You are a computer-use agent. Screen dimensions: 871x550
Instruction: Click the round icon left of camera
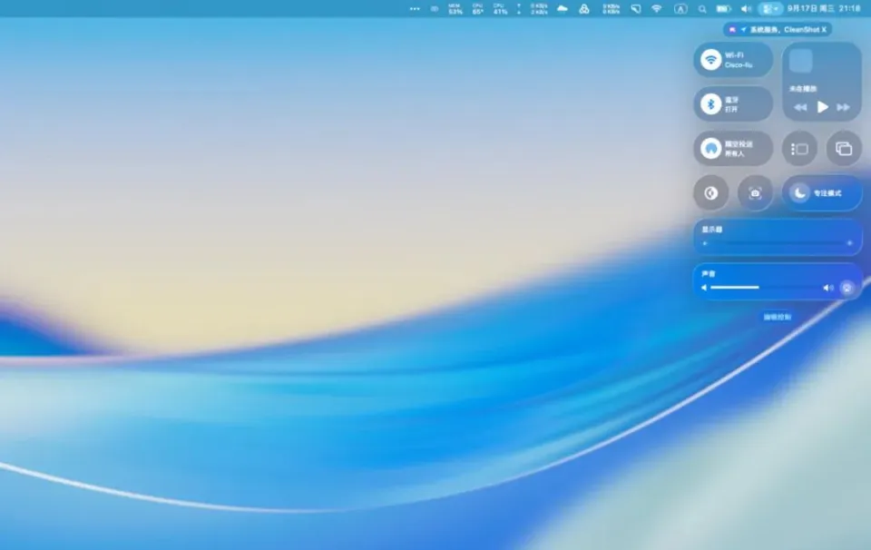pos(711,193)
